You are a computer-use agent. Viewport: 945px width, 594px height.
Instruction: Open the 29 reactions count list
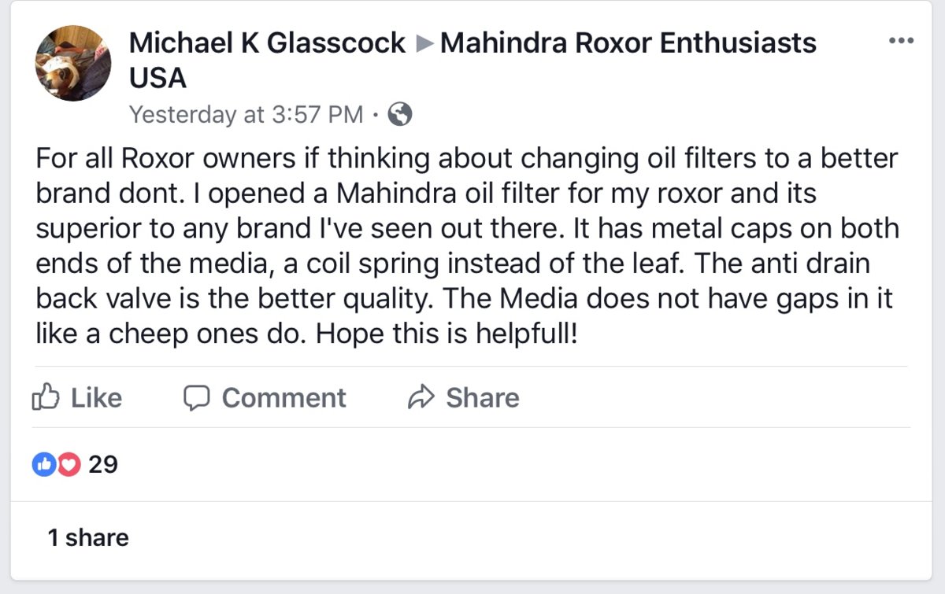click(x=103, y=465)
